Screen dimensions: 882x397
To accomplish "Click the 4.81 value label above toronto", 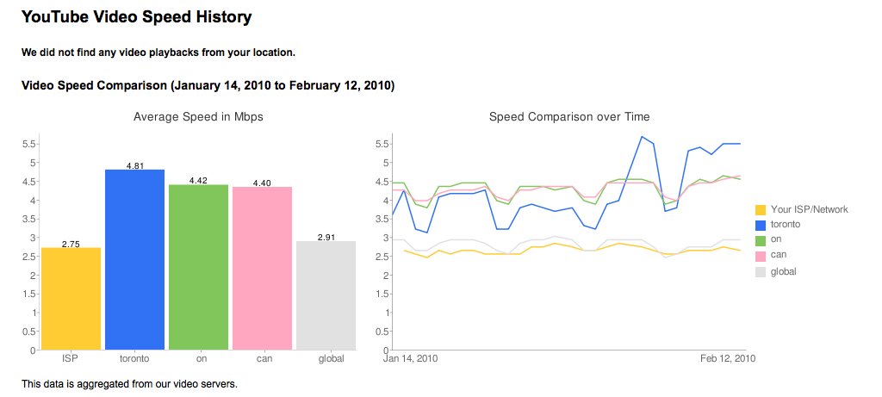I will [x=134, y=165].
